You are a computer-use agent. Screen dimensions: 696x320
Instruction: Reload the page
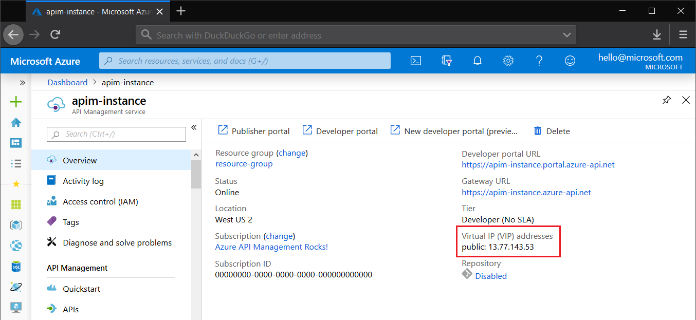[x=56, y=35]
